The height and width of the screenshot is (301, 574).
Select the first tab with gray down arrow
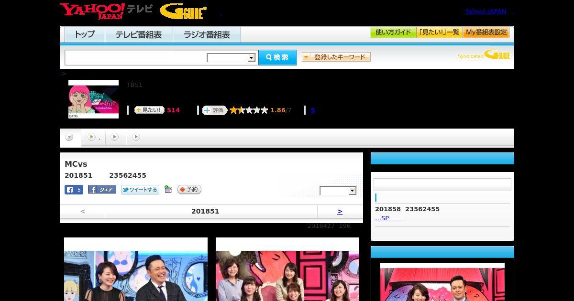[x=70, y=138]
